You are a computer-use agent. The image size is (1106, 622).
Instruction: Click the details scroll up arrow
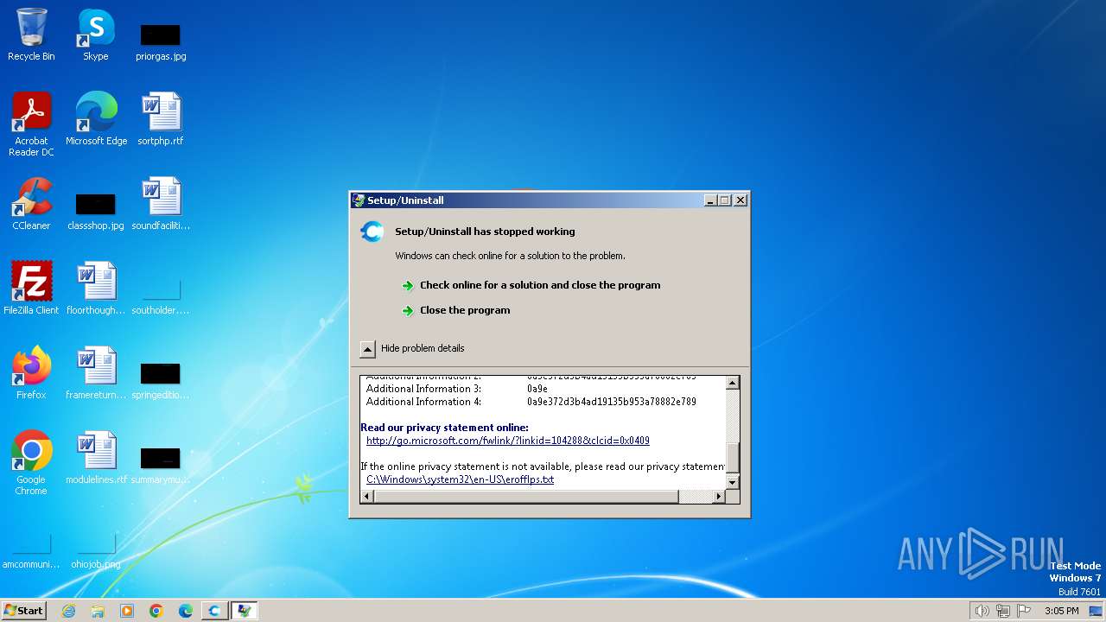coord(733,383)
